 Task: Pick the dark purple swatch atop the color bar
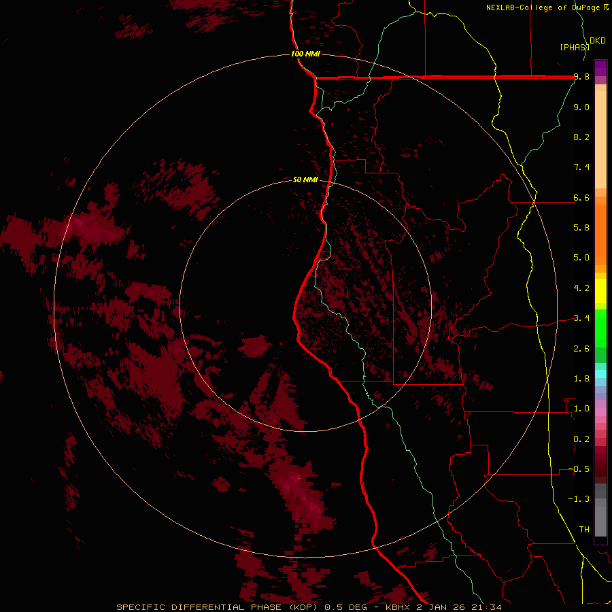tap(600, 65)
